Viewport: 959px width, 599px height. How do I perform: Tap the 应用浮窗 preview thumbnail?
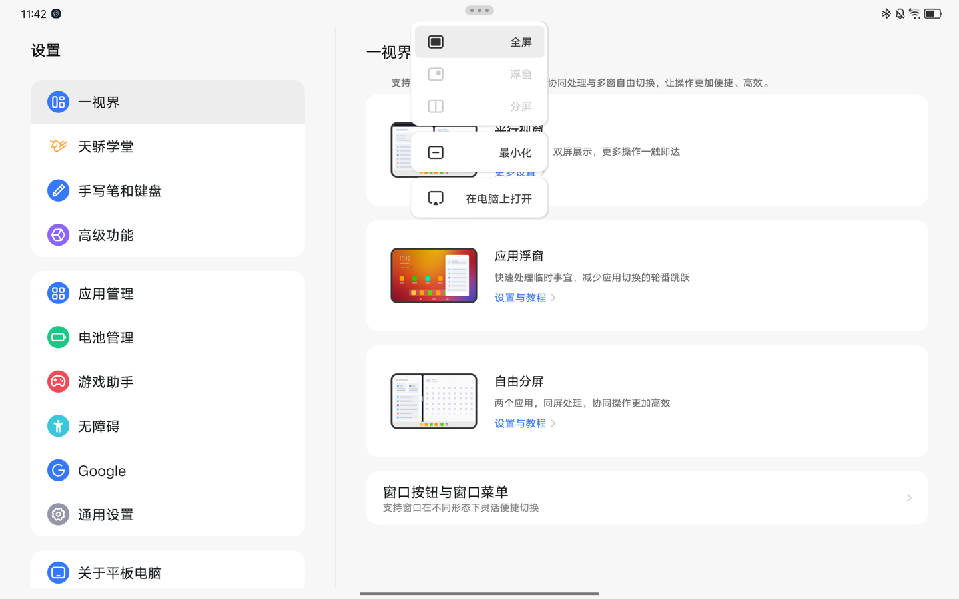tap(434, 276)
